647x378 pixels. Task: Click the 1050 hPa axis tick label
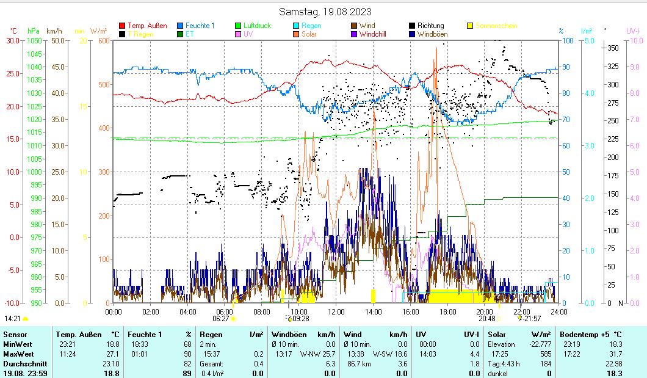pyautogui.click(x=34, y=41)
